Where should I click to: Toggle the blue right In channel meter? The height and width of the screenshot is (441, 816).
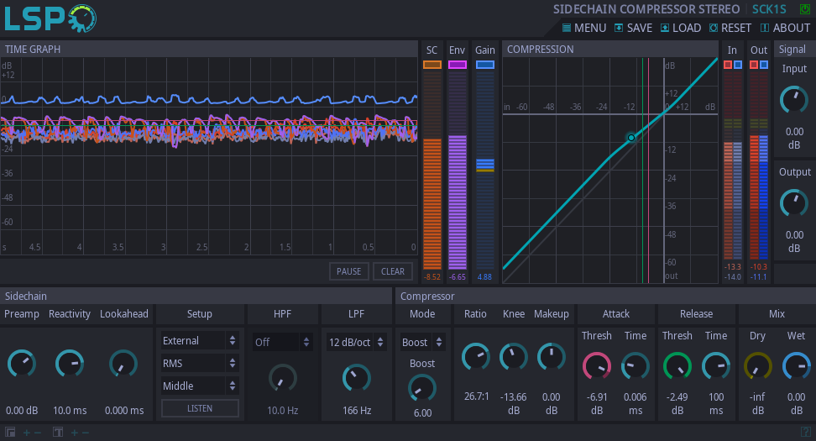pos(738,65)
